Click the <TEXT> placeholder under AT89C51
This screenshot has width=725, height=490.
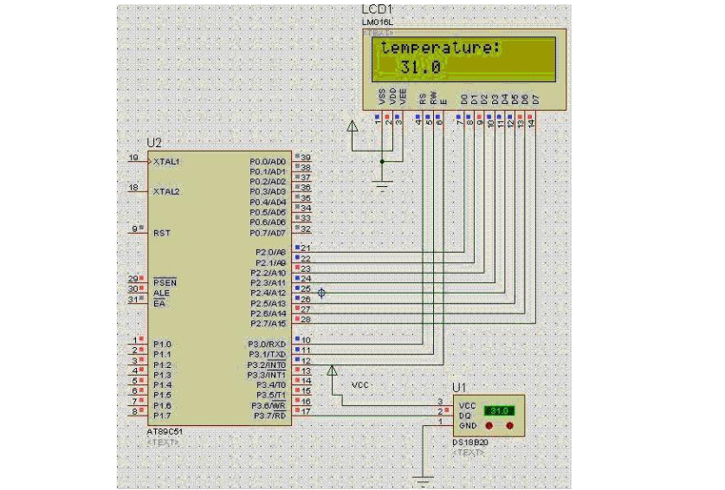tap(163, 442)
